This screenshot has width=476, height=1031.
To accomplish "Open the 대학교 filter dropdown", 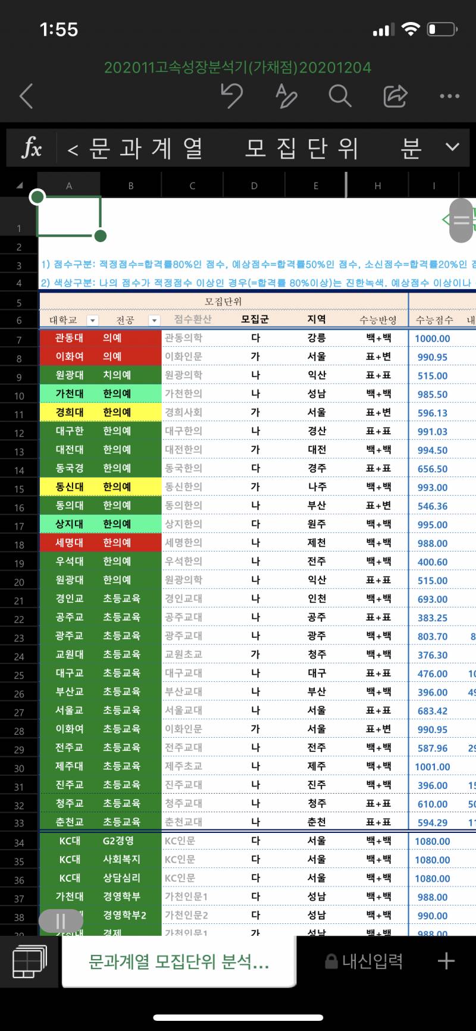I will [x=92, y=320].
